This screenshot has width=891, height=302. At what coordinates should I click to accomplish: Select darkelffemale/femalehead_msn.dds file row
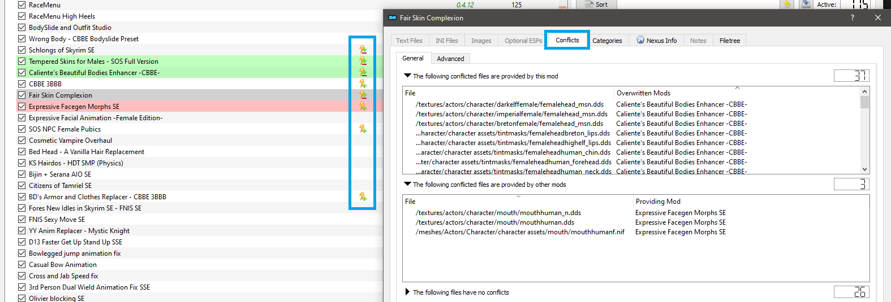(631, 104)
